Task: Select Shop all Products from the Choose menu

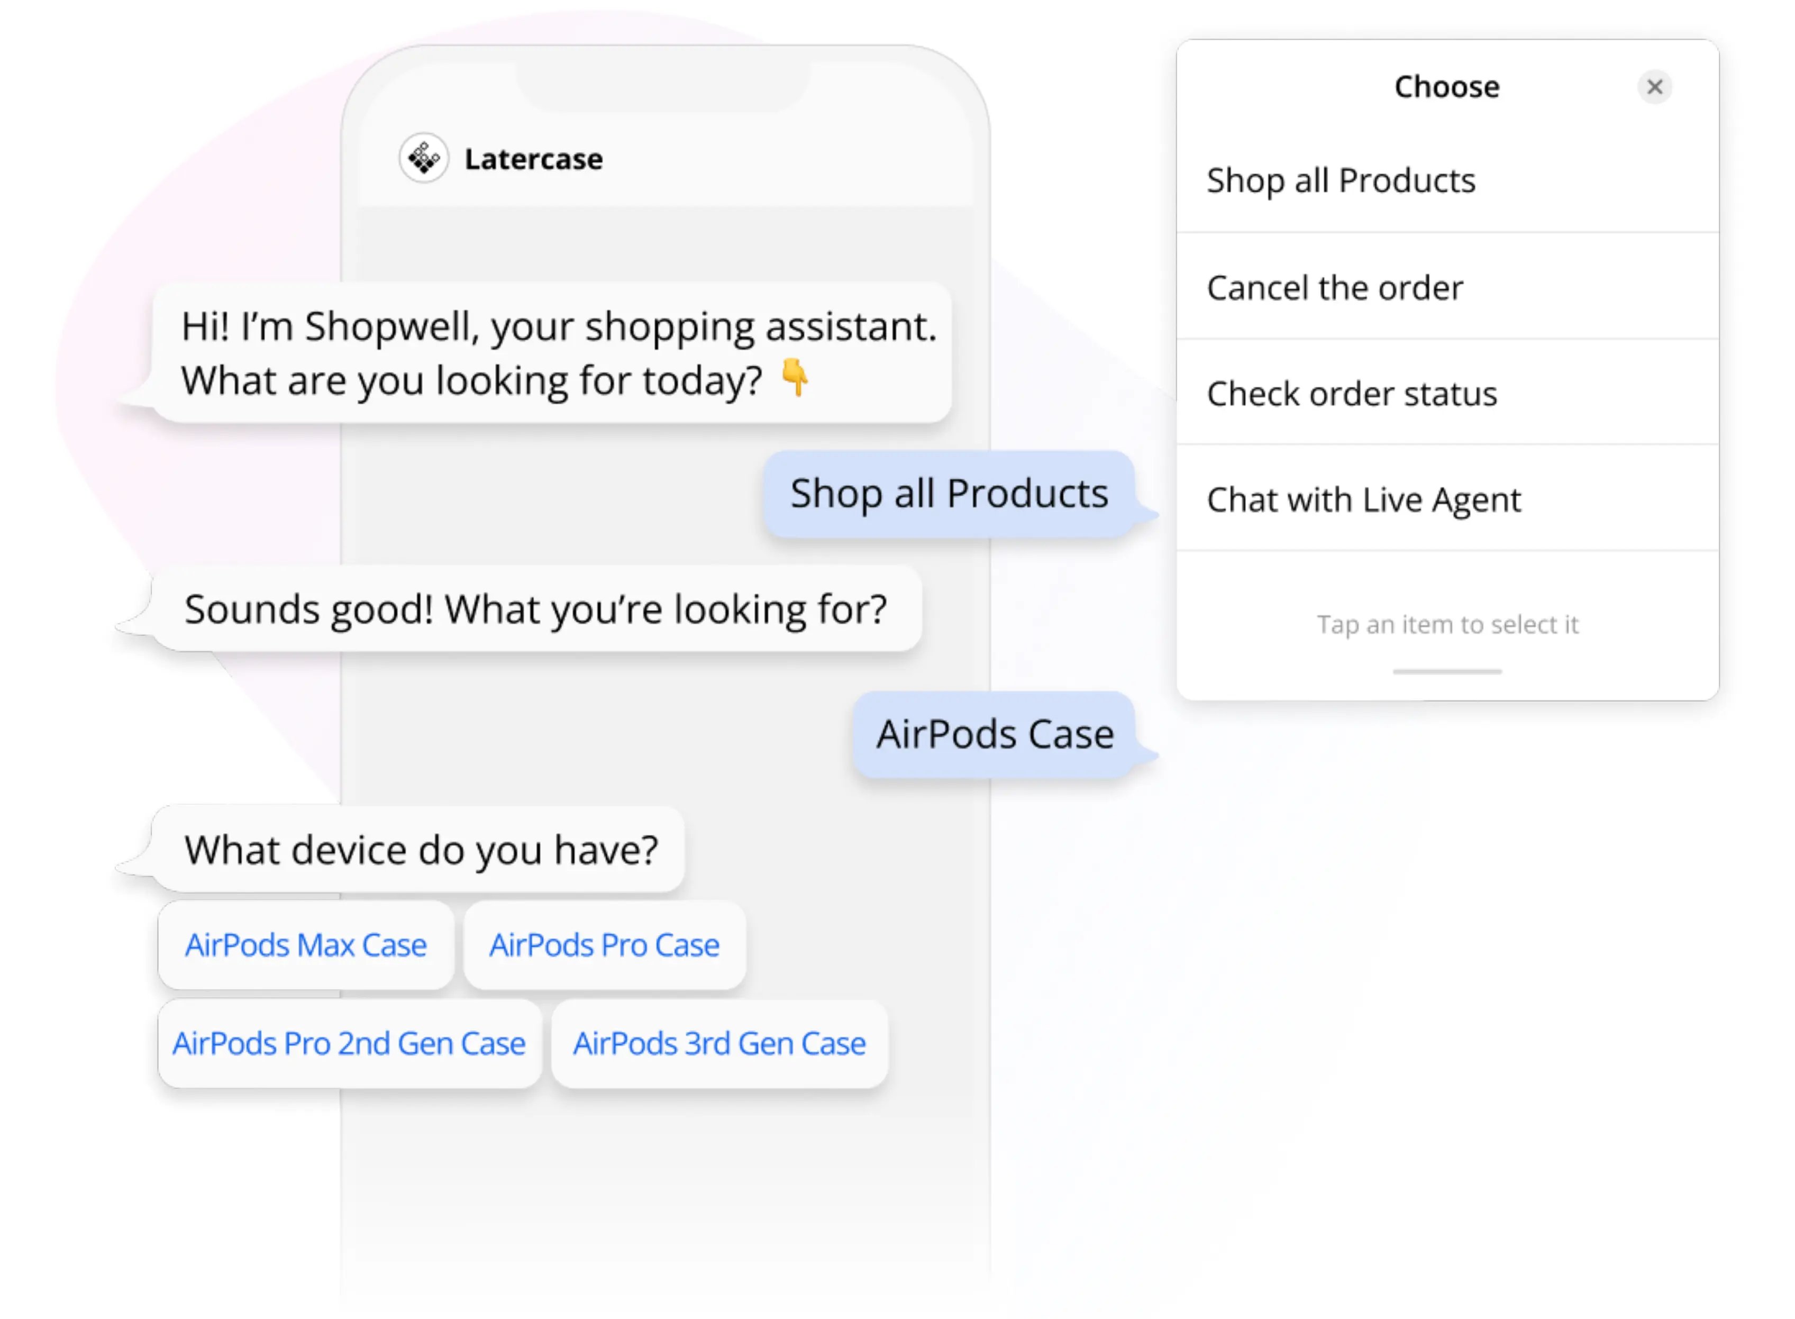Action: pos(1341,180)
